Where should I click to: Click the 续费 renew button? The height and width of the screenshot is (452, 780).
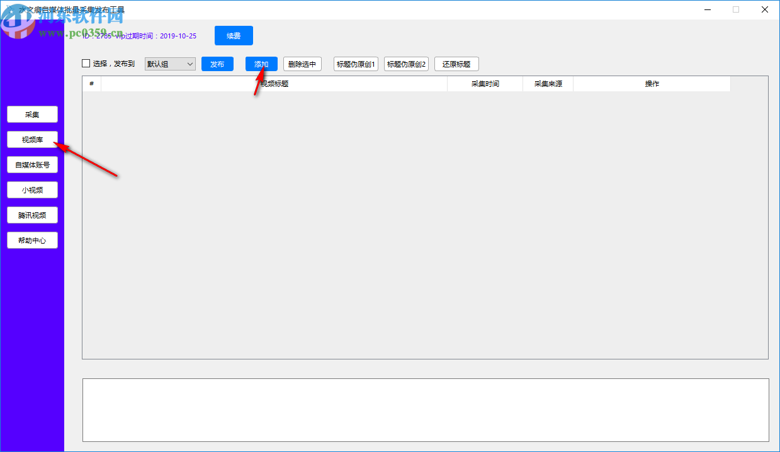pos(234,36)
